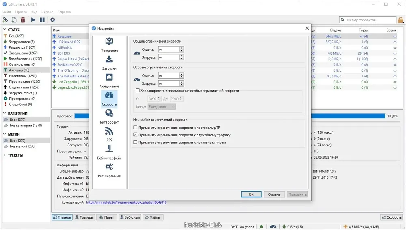Enable speed limits for µTP protocol
Viewport: 406px width, 230px height.
click(x=135, y=128)
